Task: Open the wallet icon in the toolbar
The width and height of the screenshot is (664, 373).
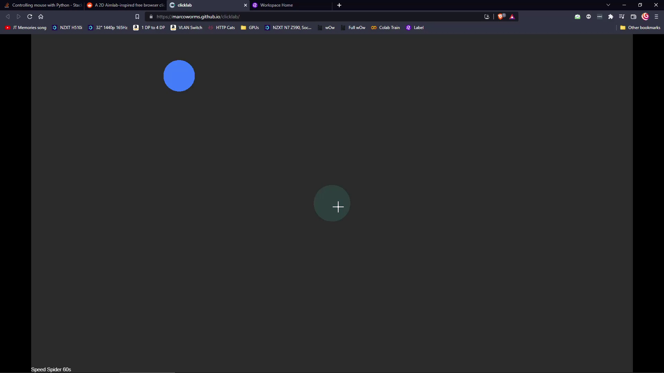Action: pyautogui.click(x=634, y=17)
